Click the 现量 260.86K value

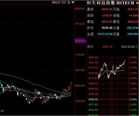pos(133,34)
